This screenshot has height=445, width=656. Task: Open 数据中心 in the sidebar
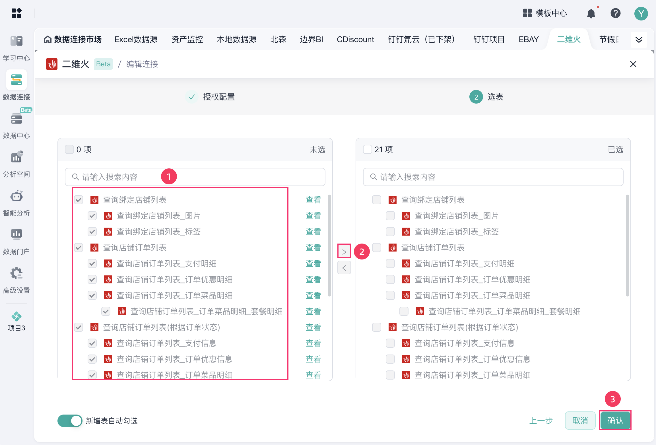16,125
